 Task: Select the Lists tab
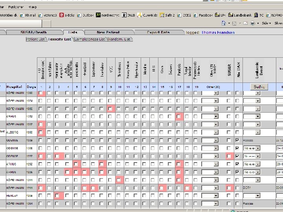point(73,32)
